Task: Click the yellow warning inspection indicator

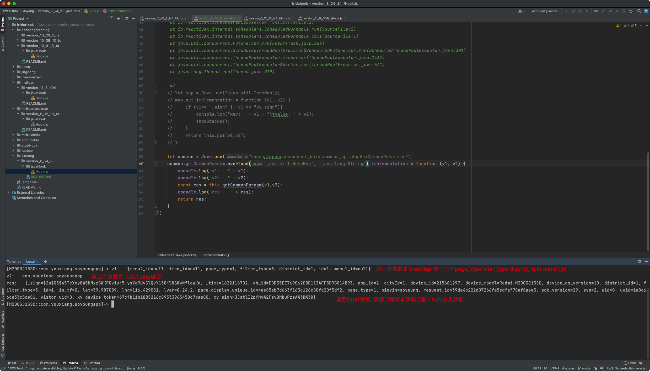Action: pos(619,25)
